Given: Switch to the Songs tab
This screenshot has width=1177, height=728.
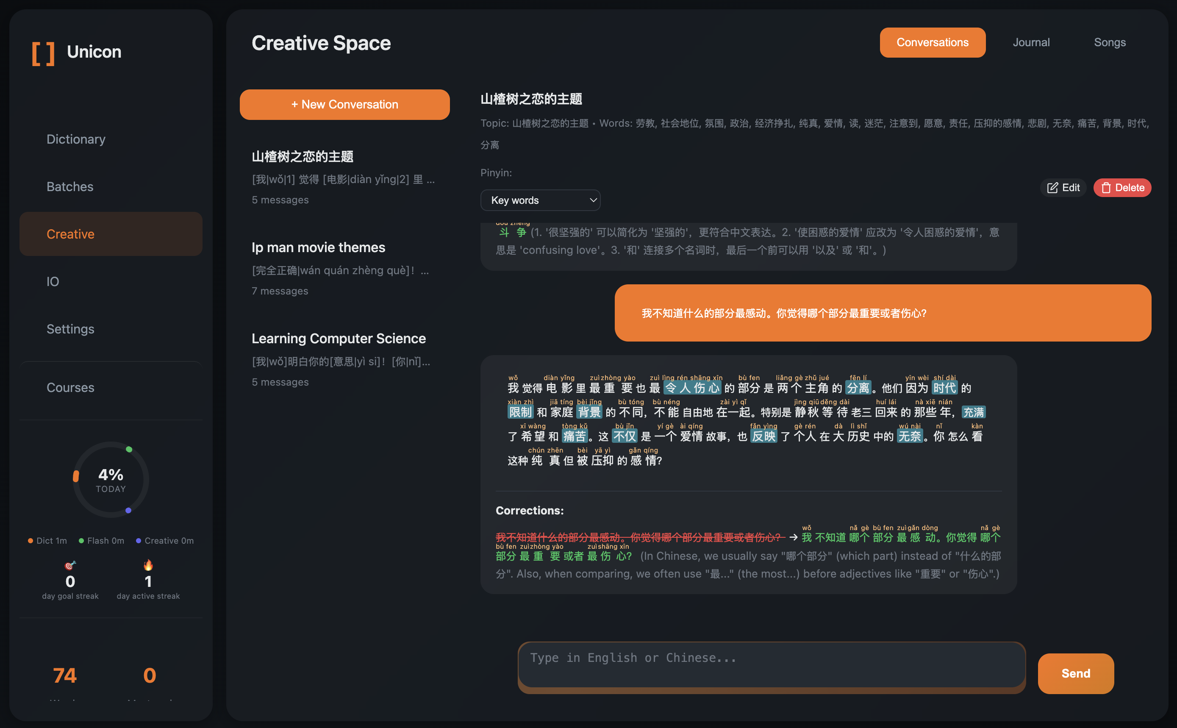Looking at the screenshot, I should [1109, 42].
